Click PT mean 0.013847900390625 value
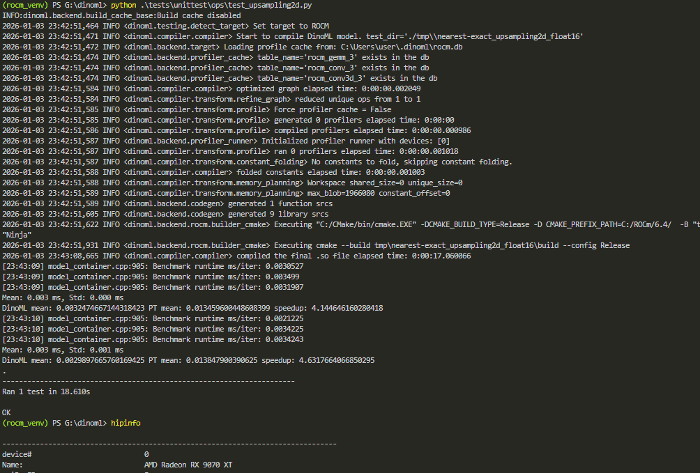Viewport: 700px width, 473px height. coord(222,361)
